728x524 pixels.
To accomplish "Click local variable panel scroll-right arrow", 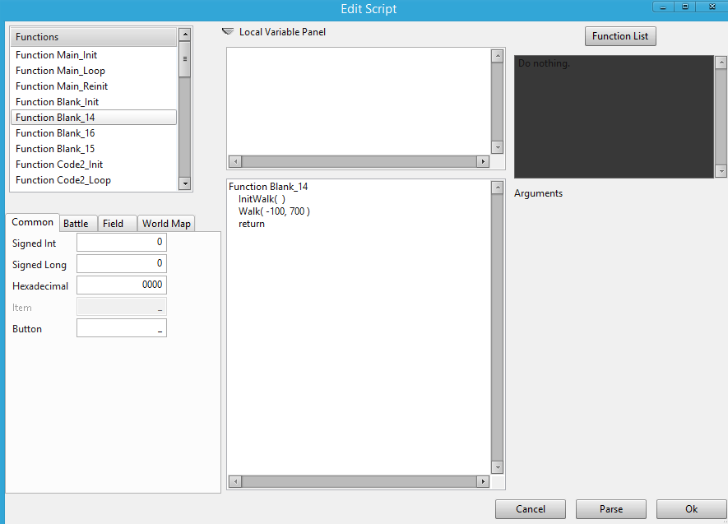I will pyautogui.click(x=483, y=161).
